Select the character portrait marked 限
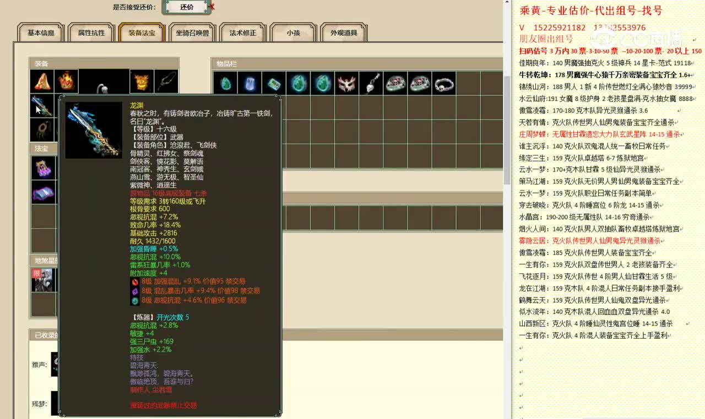 43,280
